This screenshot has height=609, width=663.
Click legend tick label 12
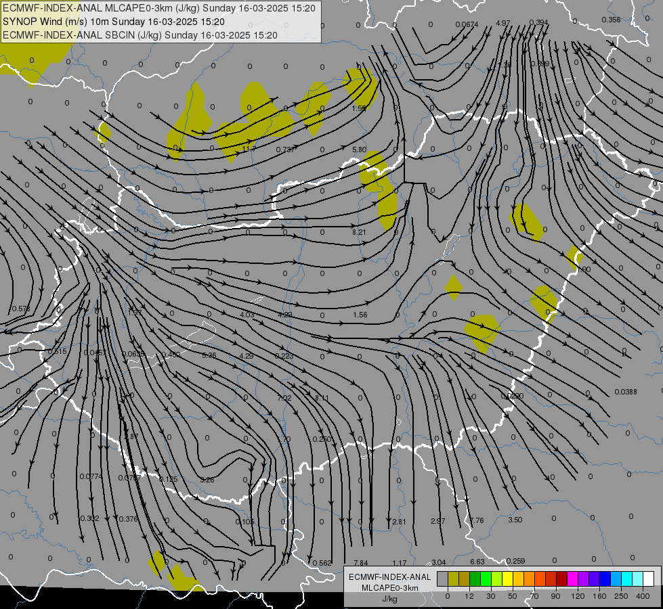[469, 596]
